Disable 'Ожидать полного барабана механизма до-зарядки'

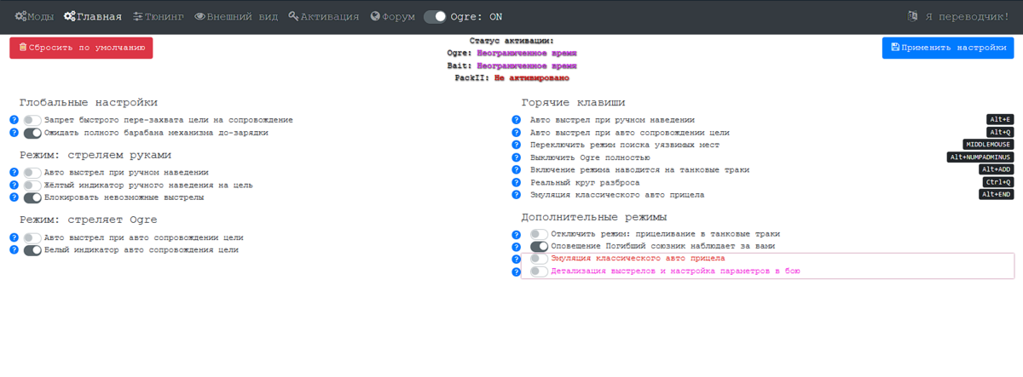[32, 134]
